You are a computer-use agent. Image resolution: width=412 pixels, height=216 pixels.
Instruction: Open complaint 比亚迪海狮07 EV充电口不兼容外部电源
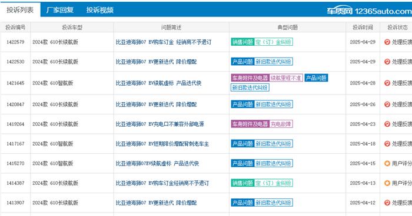160,124
